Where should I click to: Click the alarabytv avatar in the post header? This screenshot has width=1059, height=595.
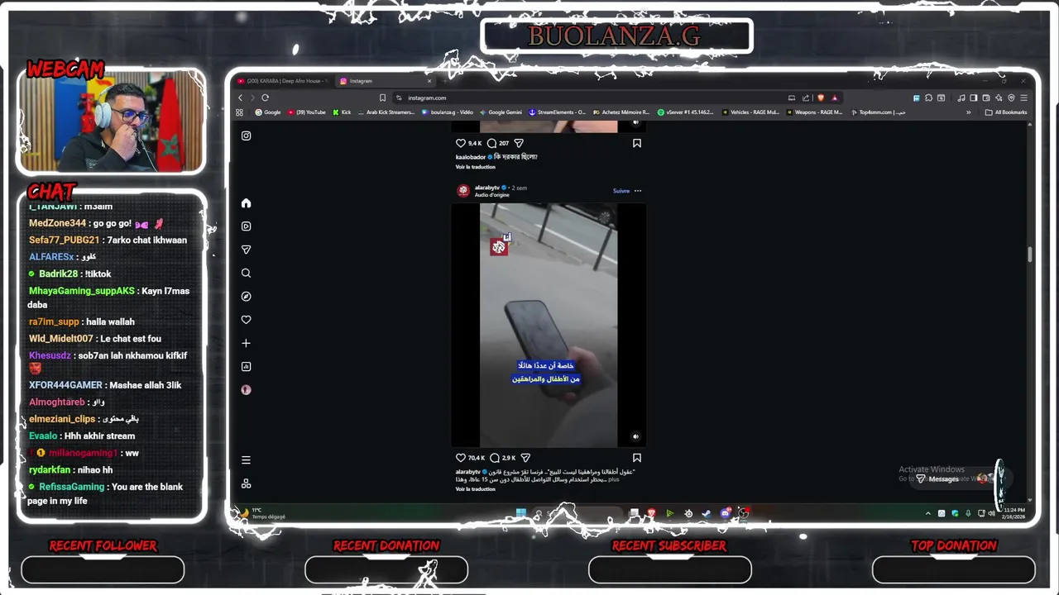coord(463,191)
